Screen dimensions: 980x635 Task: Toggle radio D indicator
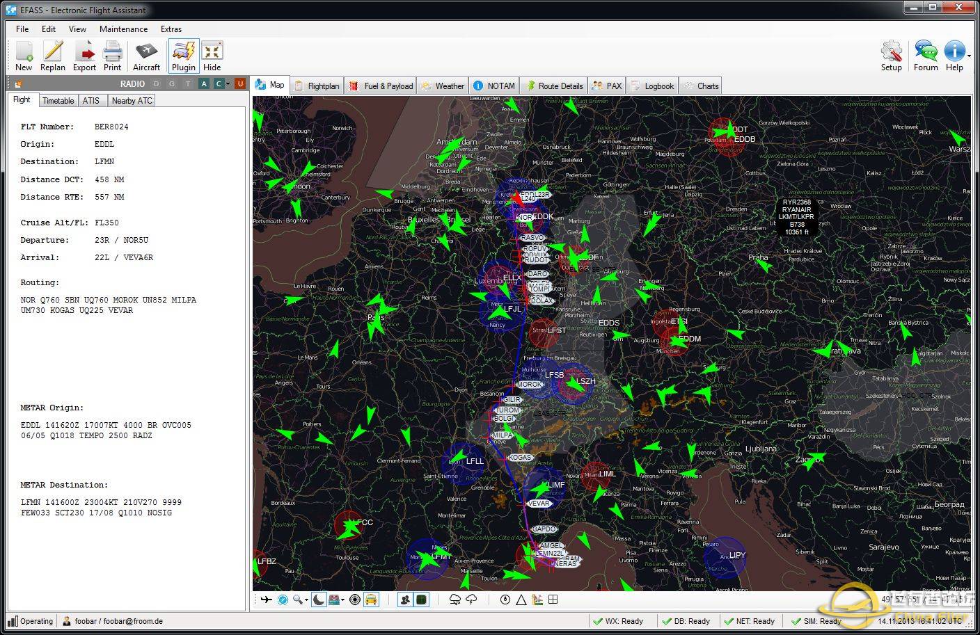coord(156,84)
